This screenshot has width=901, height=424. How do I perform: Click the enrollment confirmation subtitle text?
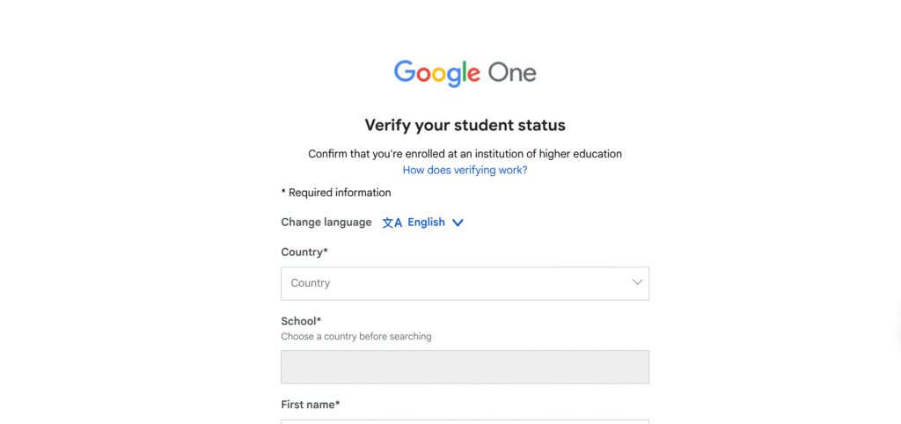coord(465,154)
